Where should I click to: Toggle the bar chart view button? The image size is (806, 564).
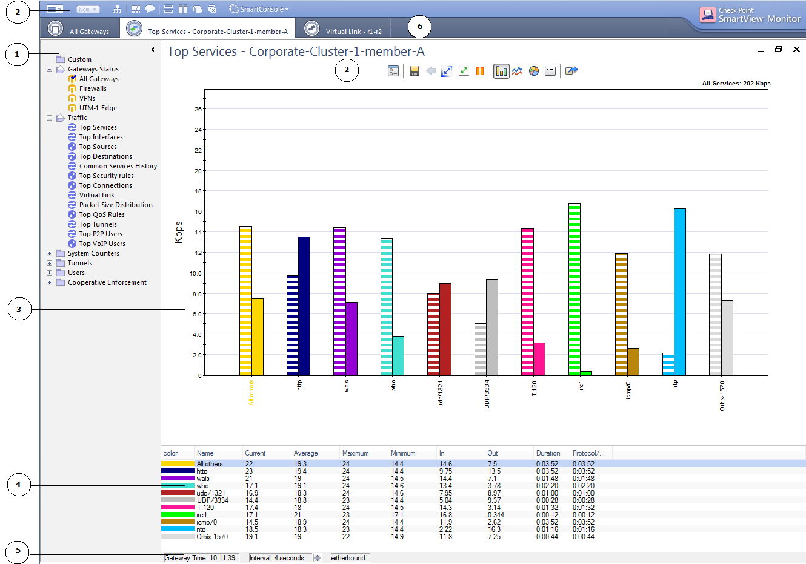coord(501,71)
